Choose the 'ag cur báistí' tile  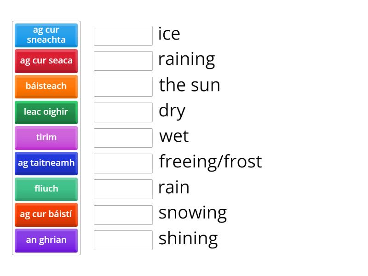pos(46,215)
